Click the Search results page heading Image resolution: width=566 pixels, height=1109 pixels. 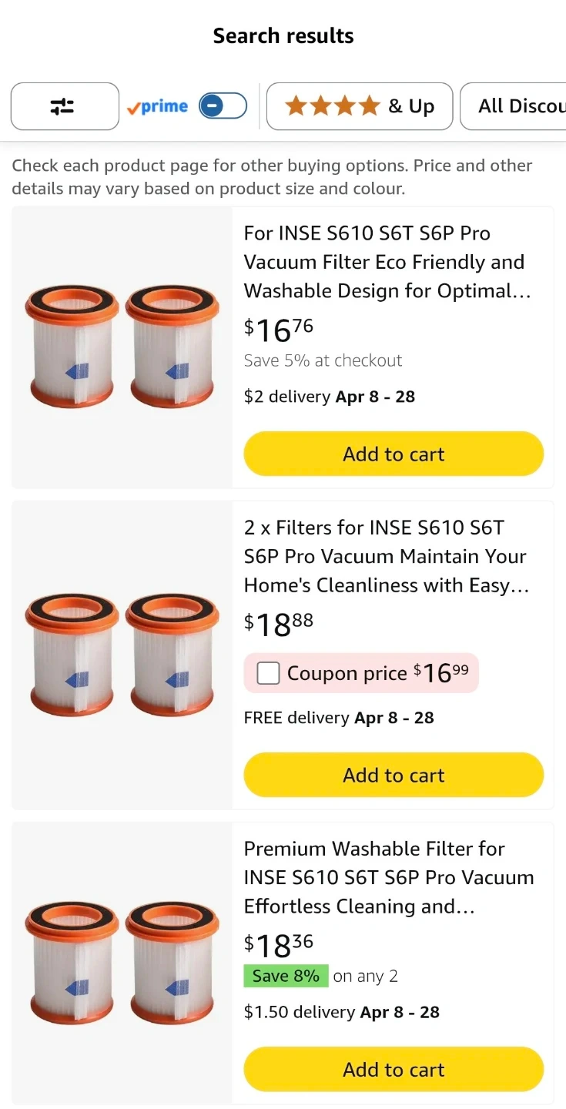(283, 35)
